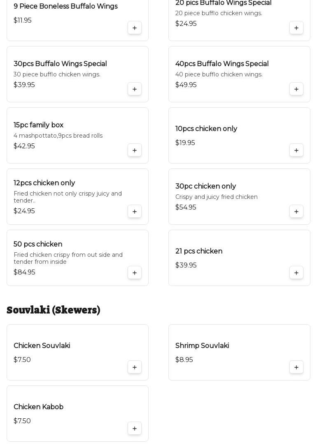Image resolution: width=317 pixels, height=445 pixels.
Task: Add 15pc family box to order
Action: [135, 150]
